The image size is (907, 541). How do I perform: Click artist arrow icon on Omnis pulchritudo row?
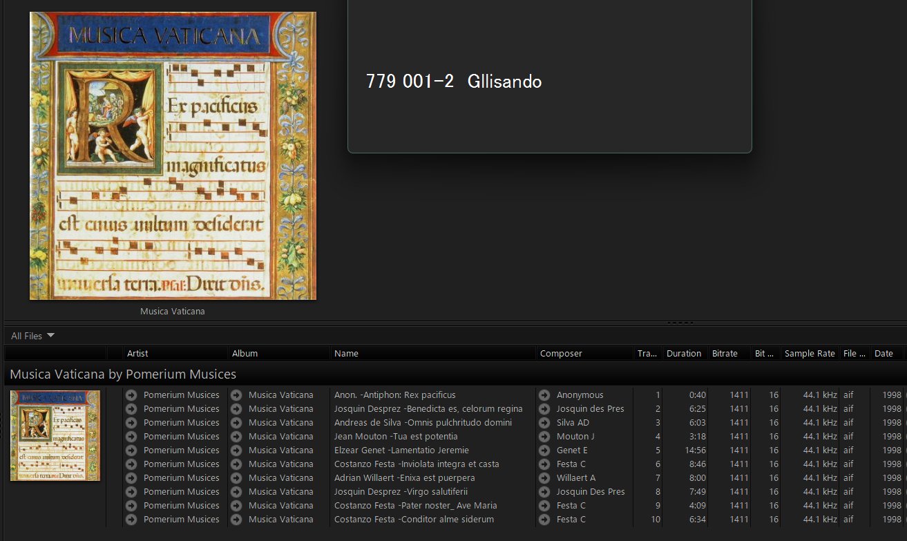131,423
